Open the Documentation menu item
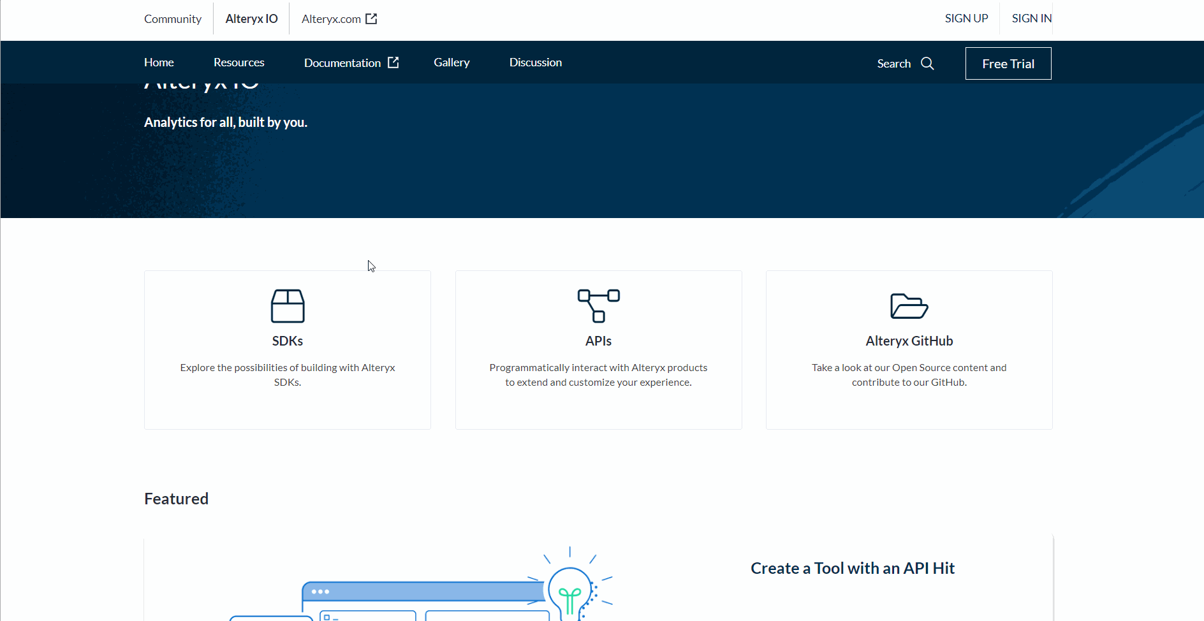This screenshot has height=621, width=1204. pos(342,63)
